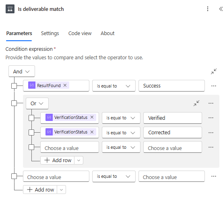This screenshot has height=200, width=223.
Task: Add row inside the Or group
Action: coord(58,160)
